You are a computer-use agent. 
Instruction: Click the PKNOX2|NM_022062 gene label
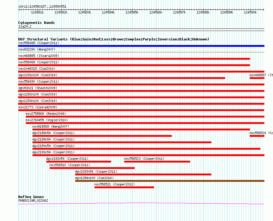pos(33,200)
